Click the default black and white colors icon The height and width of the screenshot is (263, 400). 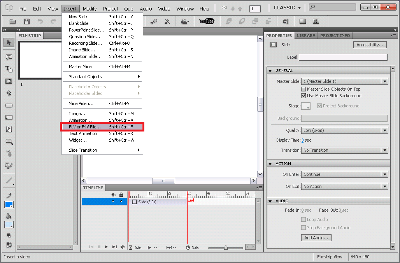tap(9, 235)
